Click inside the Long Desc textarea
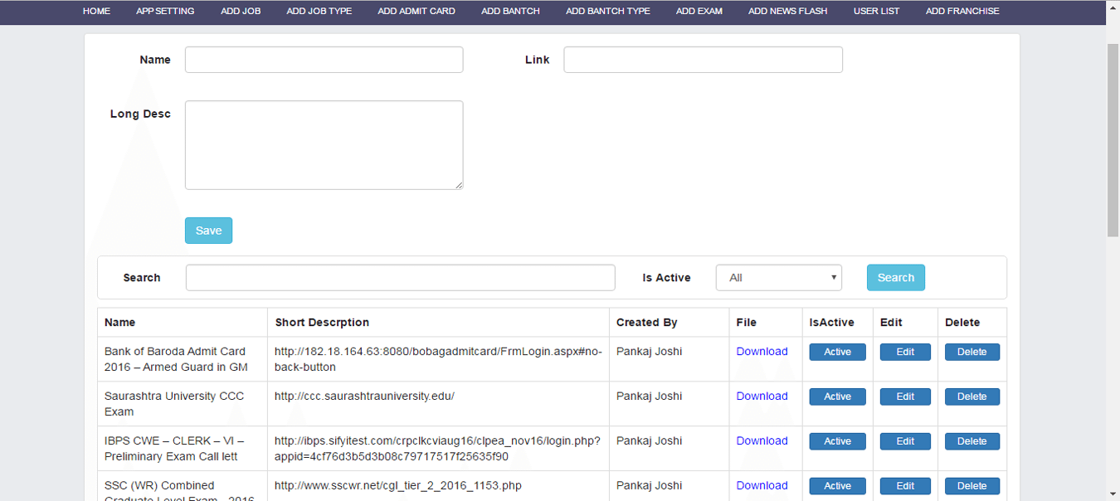Screen dimensions: 1120x501 click(x=324, y=145)
